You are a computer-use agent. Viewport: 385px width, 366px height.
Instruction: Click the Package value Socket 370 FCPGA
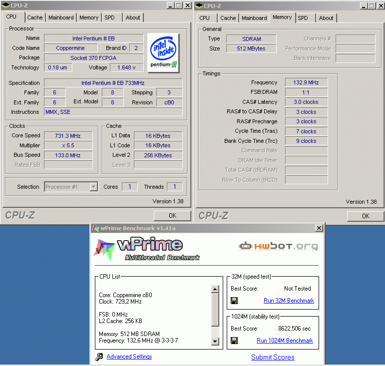[x=93, y=58]
